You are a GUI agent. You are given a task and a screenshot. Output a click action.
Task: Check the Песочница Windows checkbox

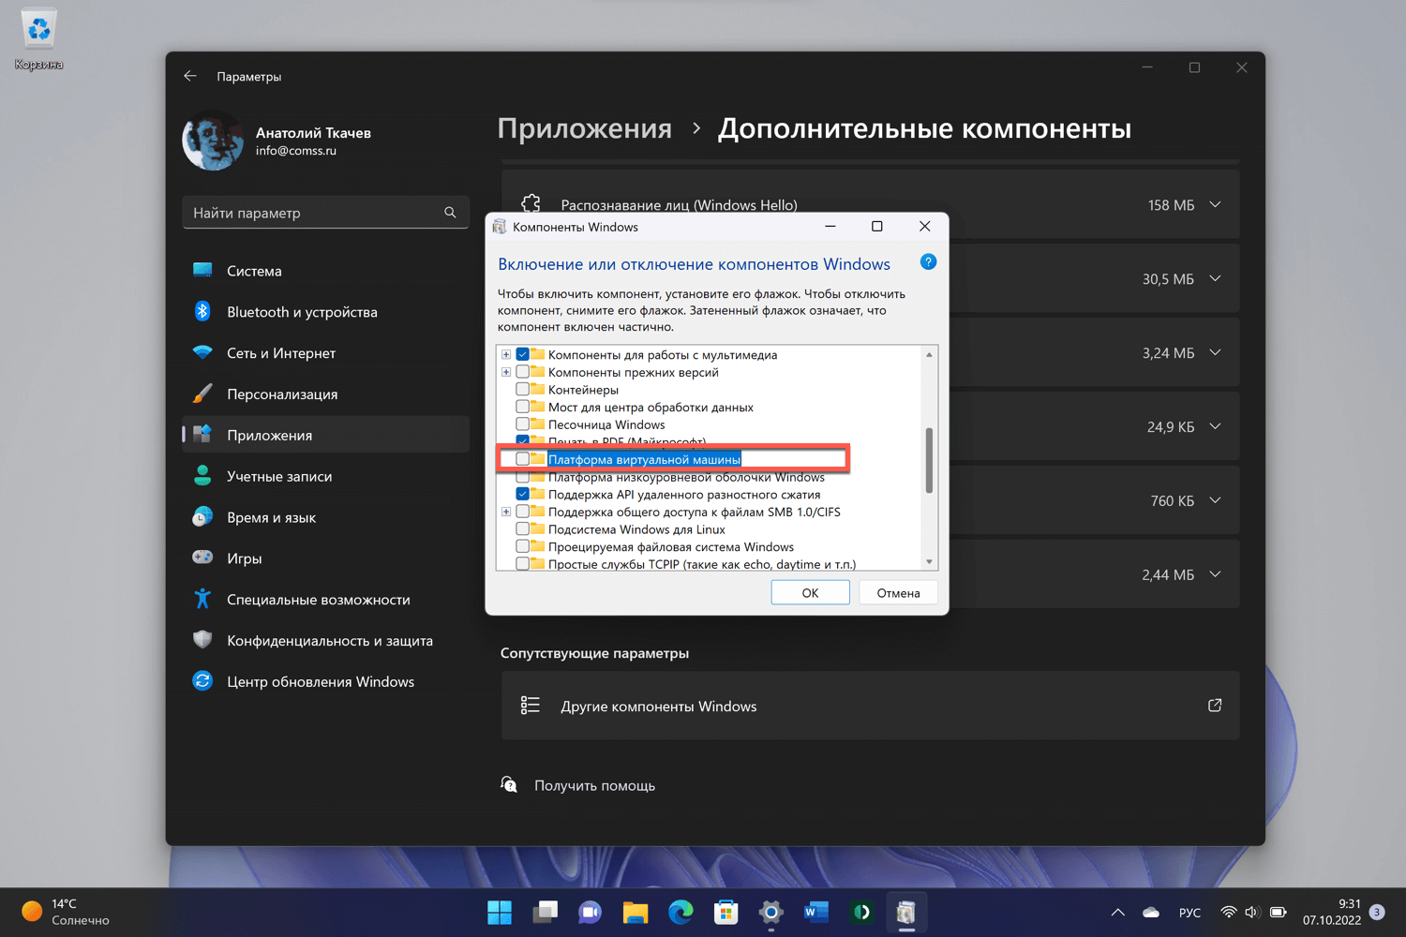pyautogui.click(x=522, y=424)
